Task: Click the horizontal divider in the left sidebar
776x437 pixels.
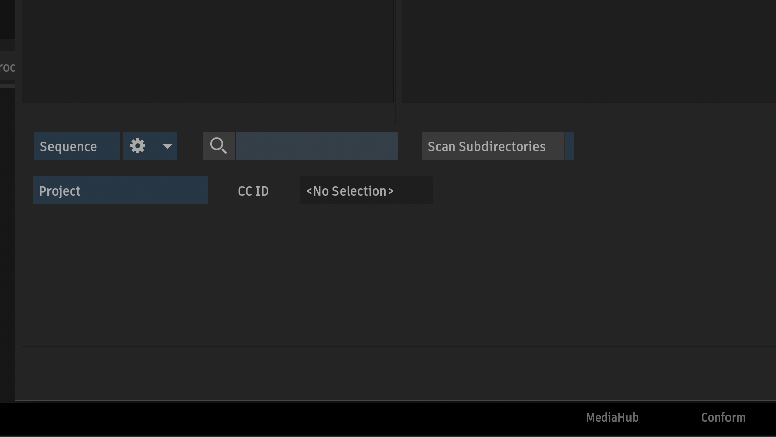Action: click(7, 86)
